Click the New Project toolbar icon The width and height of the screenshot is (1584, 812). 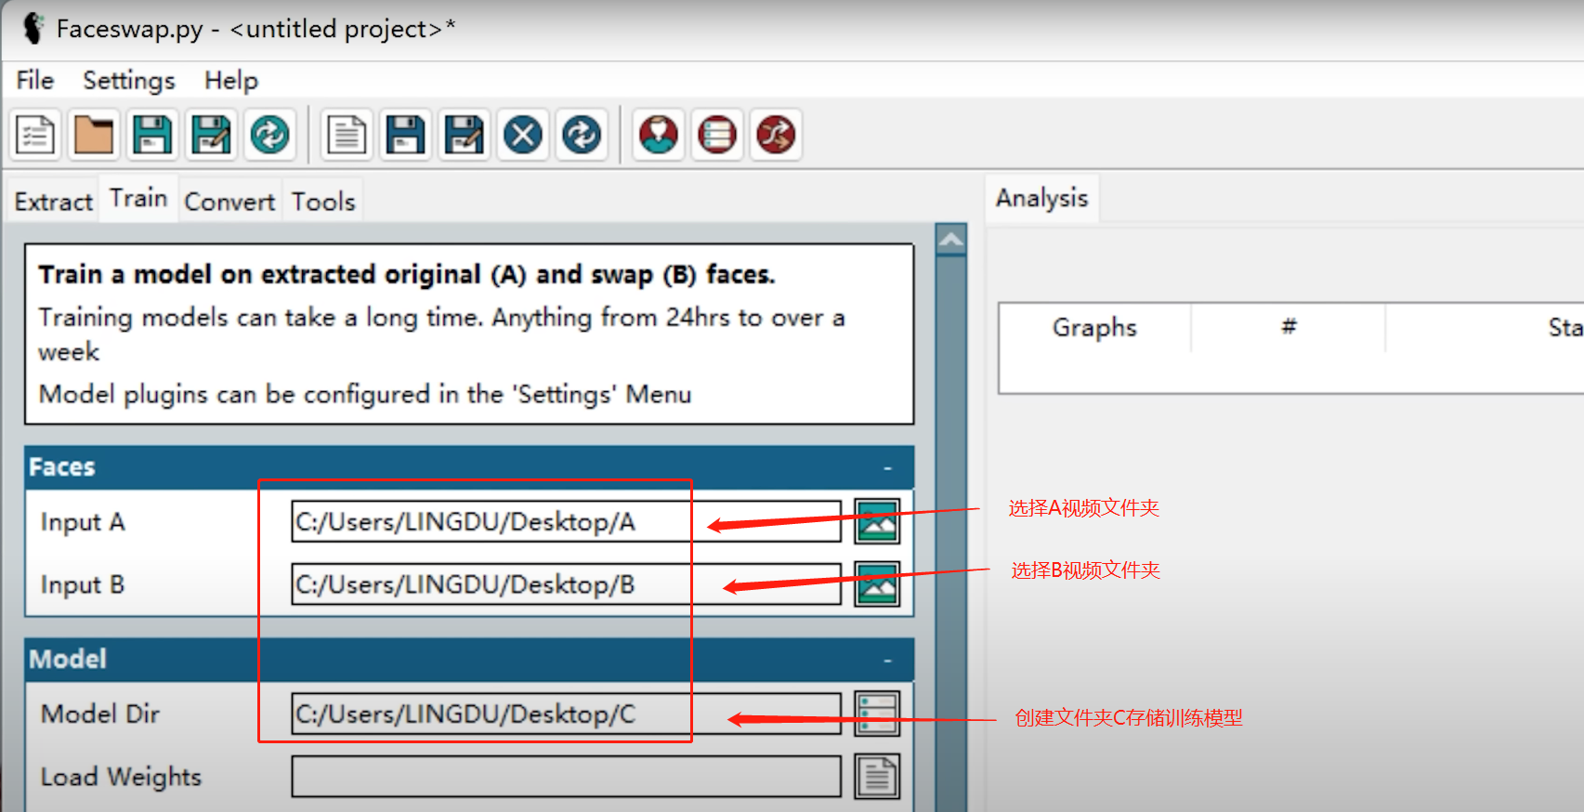pyautogui.click(x=36, y=136)
